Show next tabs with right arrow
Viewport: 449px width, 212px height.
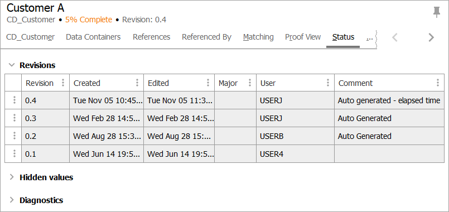(431, 37)
